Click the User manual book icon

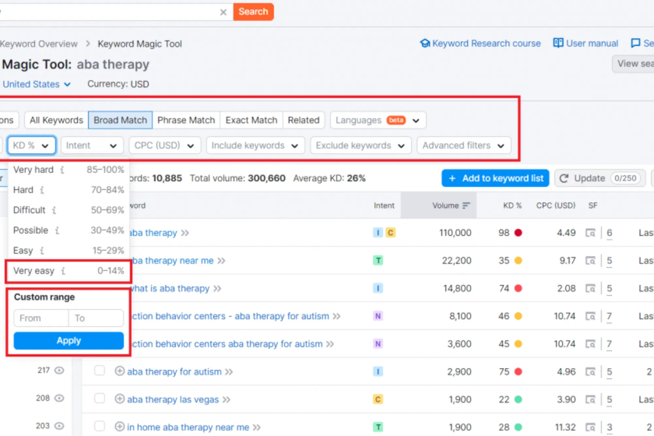coord(558,43)
